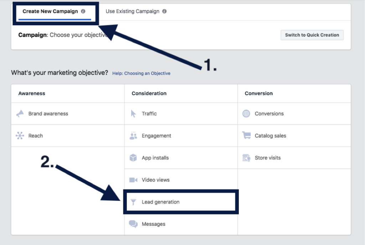Choose the Conversions objective label
Image resolution: width=365 pixels, height=245 pixels.
tap(269, 114)
